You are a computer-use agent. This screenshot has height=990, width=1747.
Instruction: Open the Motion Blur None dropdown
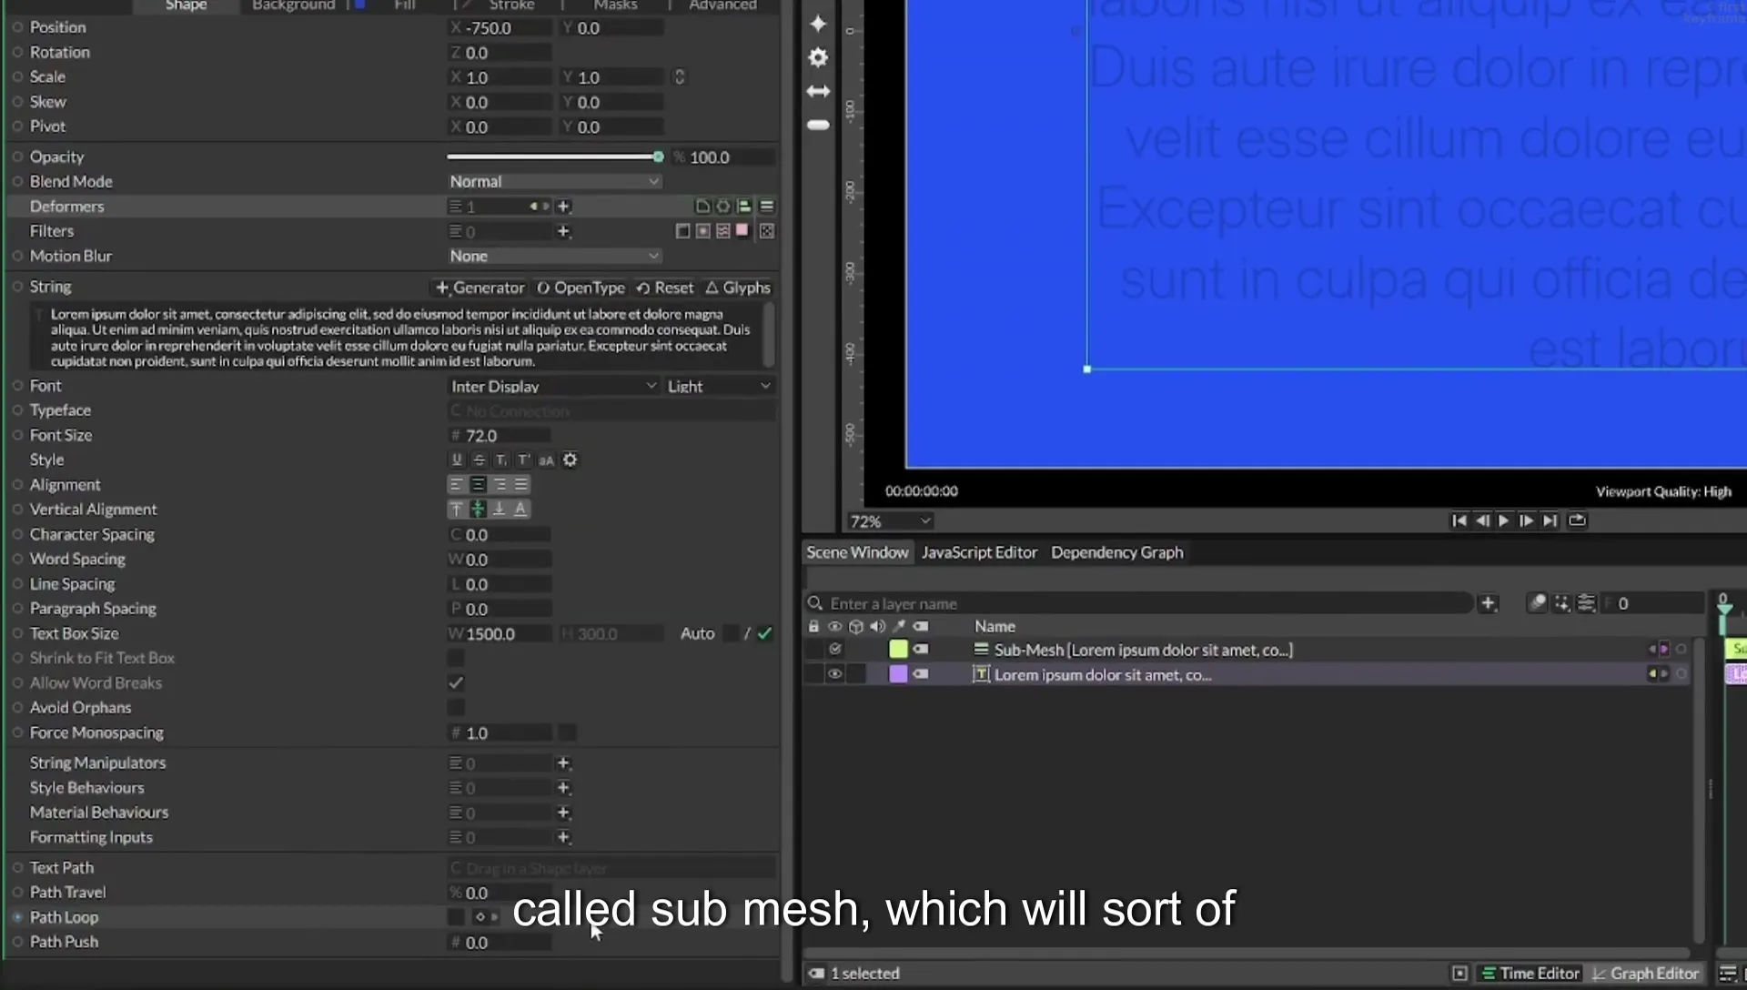click(554, 257)
